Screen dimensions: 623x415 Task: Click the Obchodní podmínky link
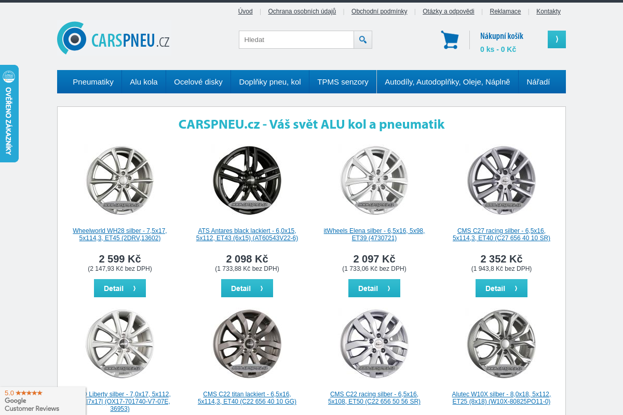(x=379, y=11)
